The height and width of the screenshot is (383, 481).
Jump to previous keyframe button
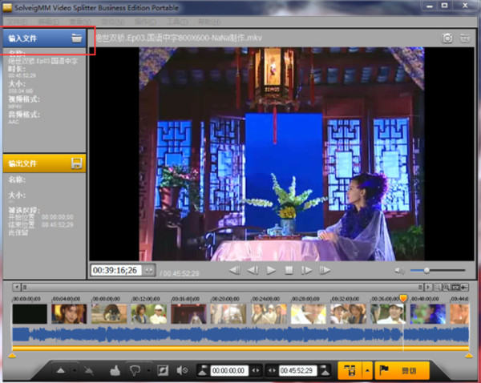(235, 270)
